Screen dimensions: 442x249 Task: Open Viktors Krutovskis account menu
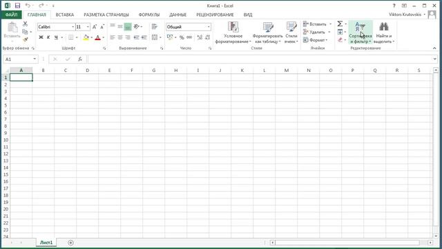[x=407, y=15]
